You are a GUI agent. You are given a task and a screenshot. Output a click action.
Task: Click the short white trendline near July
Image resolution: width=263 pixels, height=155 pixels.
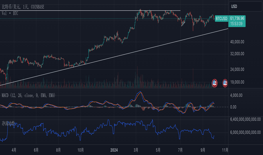click(x=183, y=24)
